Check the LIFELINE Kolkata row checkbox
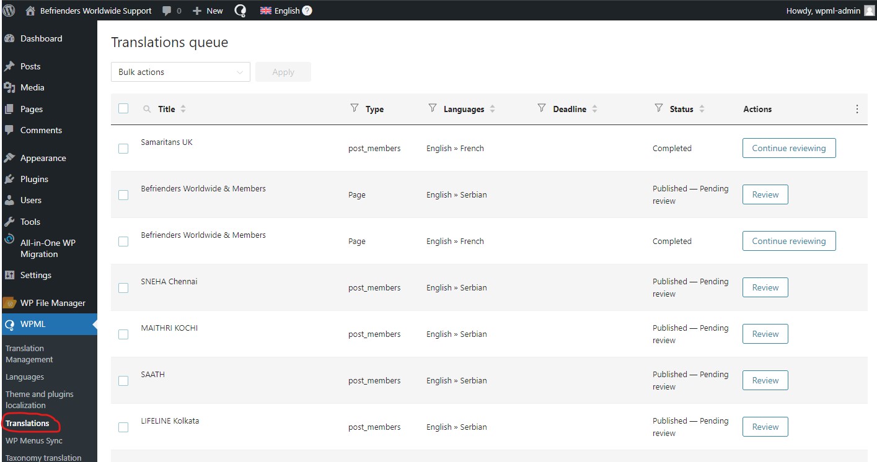 click(123, 427)
